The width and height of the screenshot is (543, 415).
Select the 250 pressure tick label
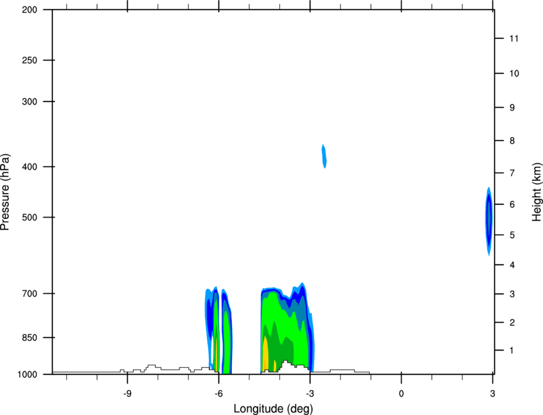pyautogui.click(x=29, y=60)
